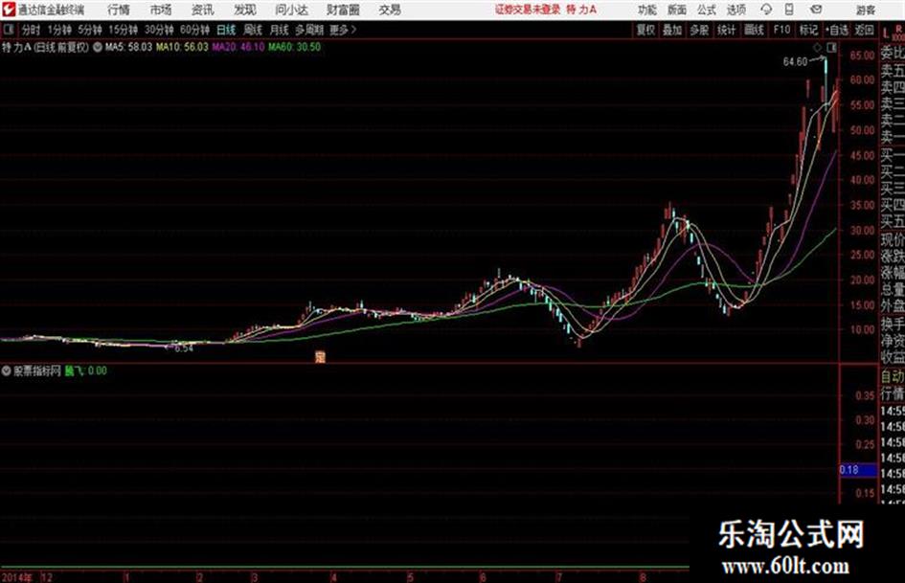Open the 市场 menu

[x=161, y=10]
